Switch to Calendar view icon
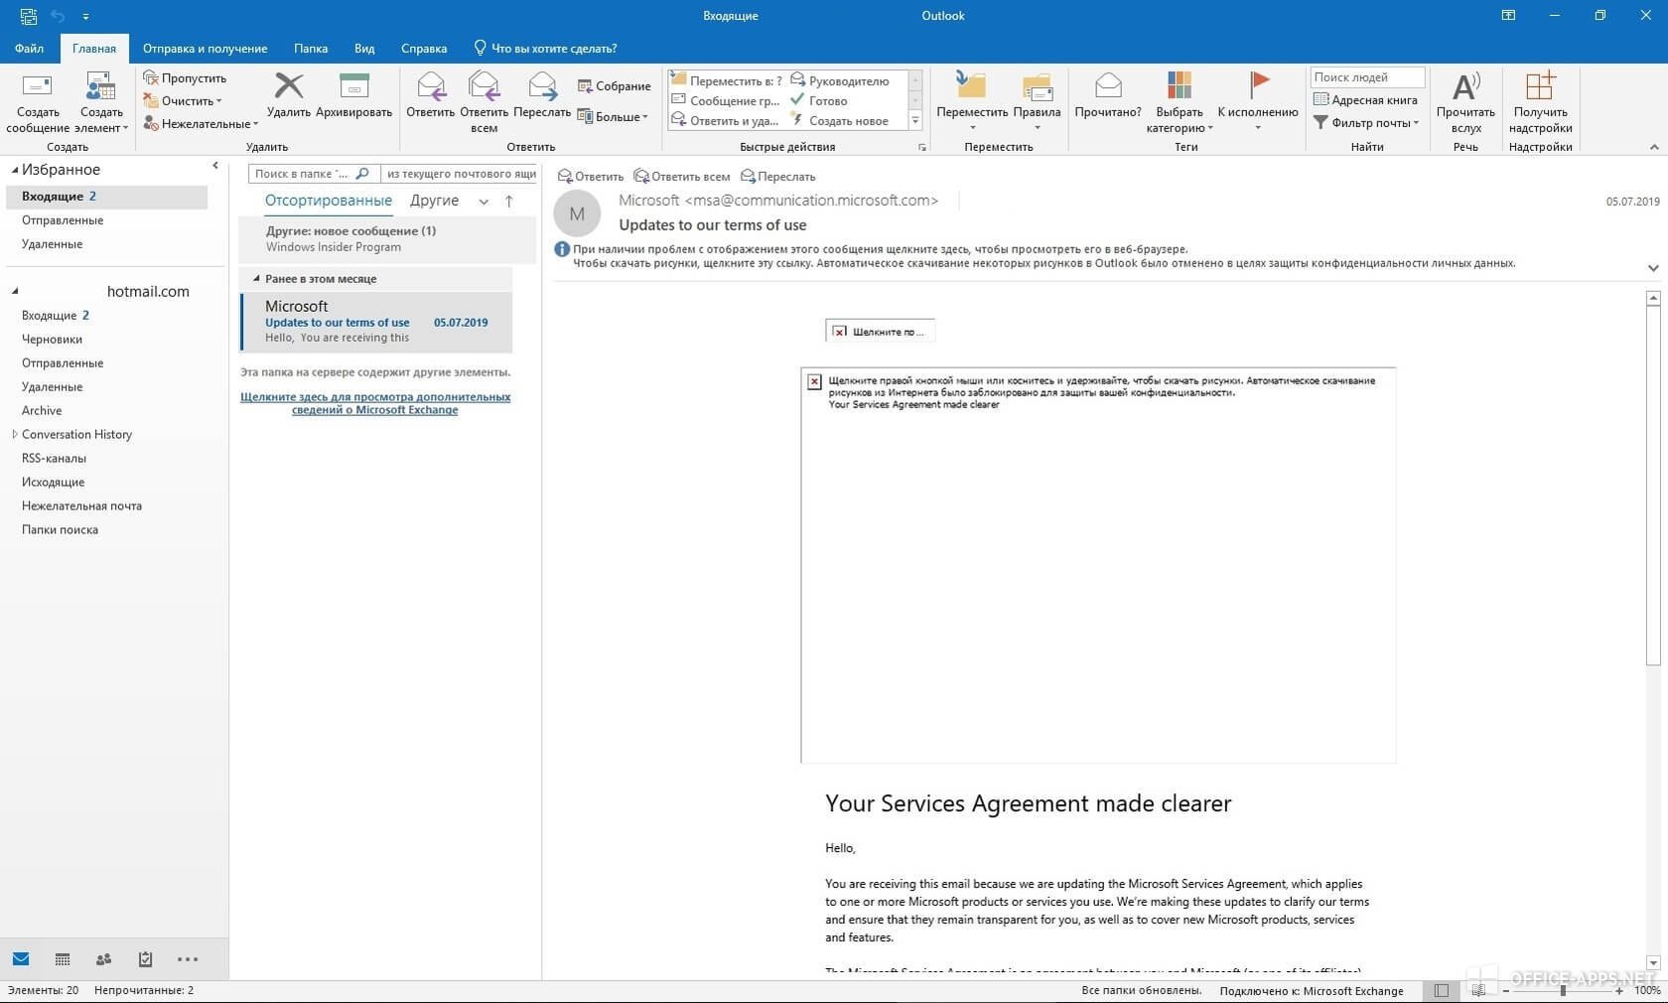The height and width of the screenshot is (1003, 1668). coord(63,959)
